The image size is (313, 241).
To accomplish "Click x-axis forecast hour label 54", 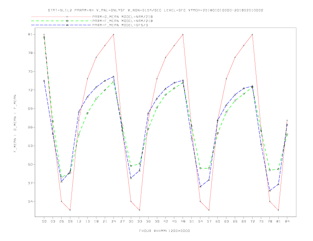I will (200, 221).
